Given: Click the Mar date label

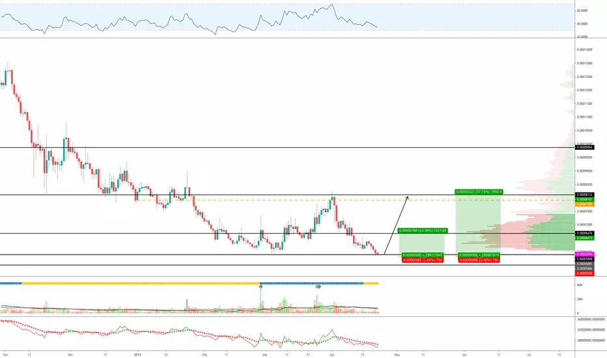Looking at the screenshot, I should 265,354.
